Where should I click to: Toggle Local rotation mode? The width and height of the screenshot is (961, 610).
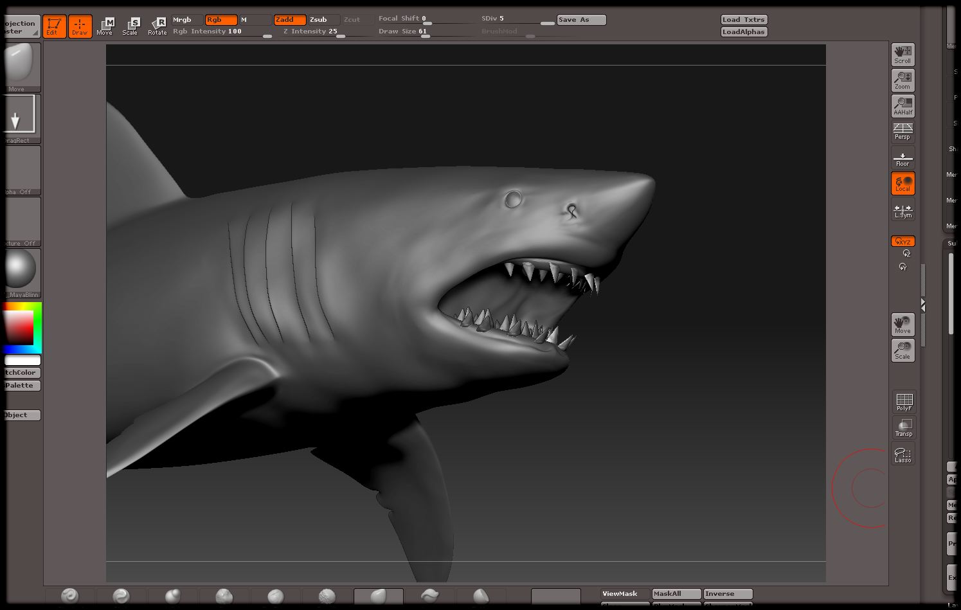click(x=903, y=183)
